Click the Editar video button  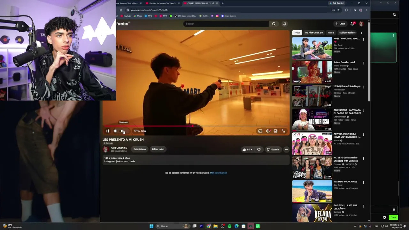coord(158,149)
